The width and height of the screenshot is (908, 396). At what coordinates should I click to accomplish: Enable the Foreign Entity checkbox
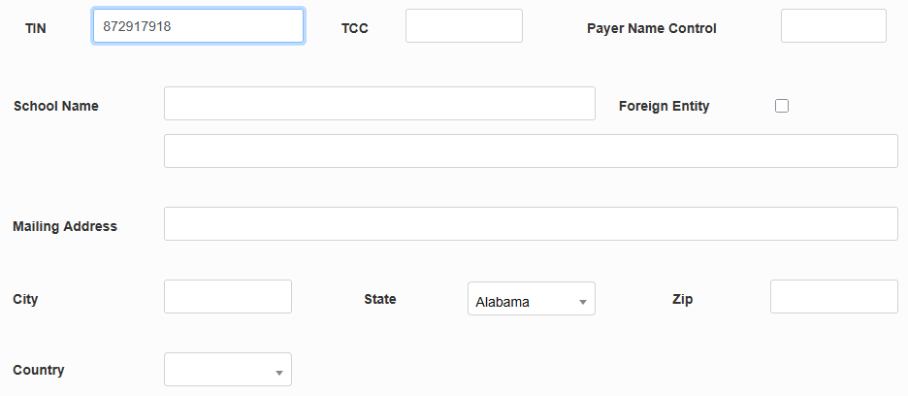click(782, 106)
